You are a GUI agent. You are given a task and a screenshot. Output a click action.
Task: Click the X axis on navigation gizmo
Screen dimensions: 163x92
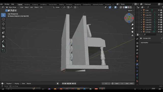click(133, 18)
